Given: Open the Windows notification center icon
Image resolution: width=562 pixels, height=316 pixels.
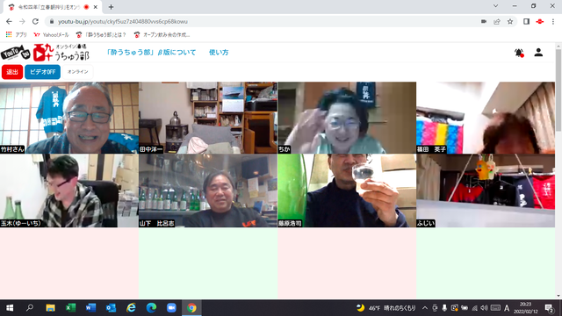Looking at the screenshot, I should [x=549, y=308].
